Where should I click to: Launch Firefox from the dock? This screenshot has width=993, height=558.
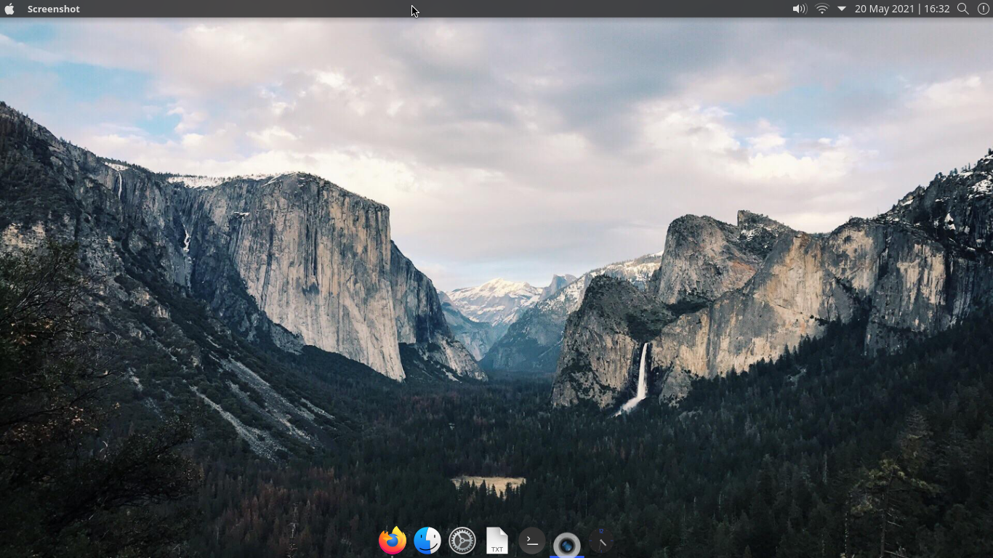(x=393, y=541)
